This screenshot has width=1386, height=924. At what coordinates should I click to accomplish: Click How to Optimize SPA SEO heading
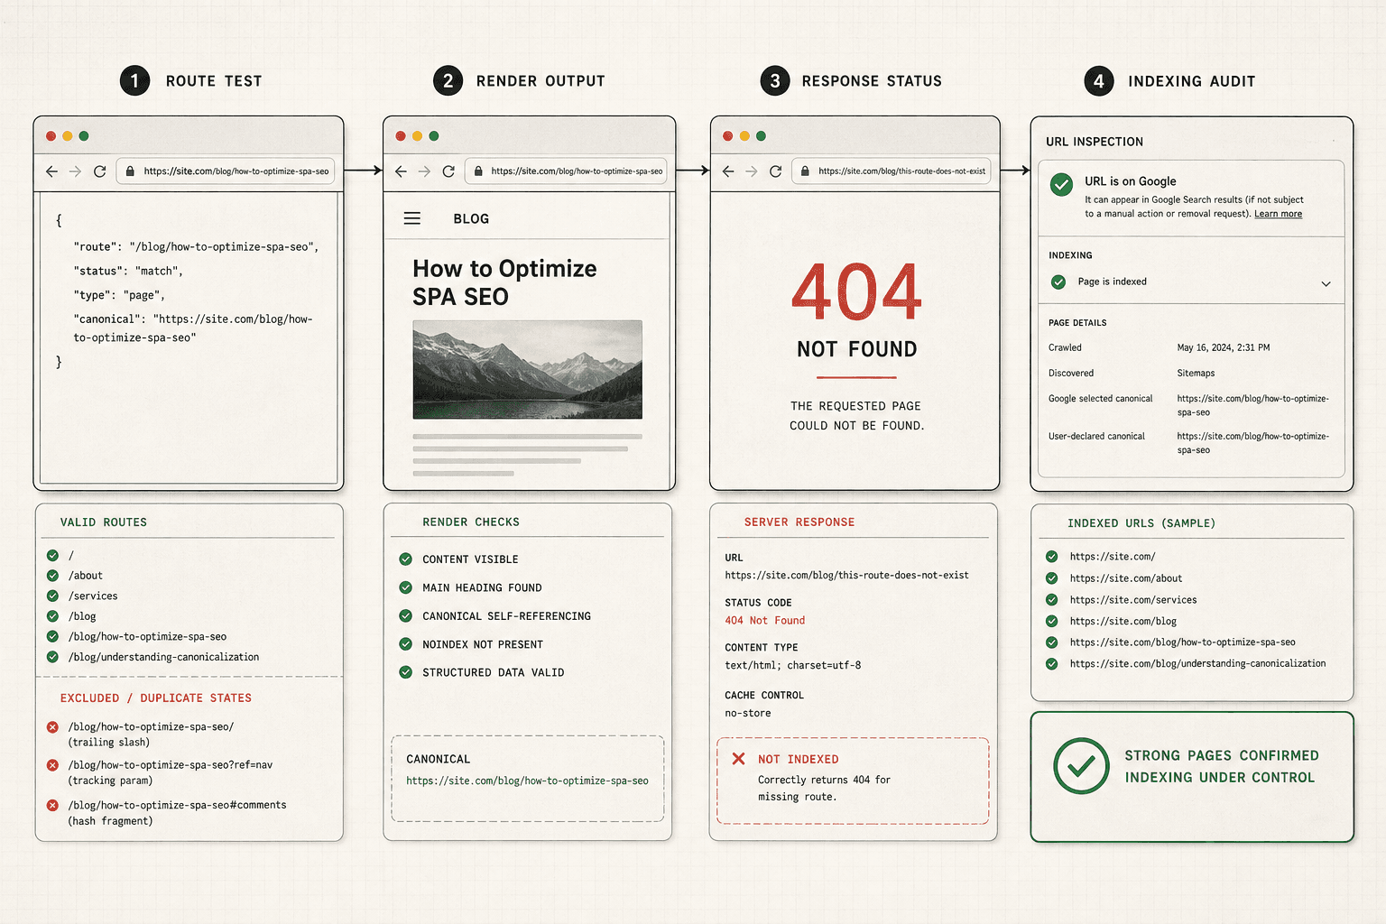504,282
